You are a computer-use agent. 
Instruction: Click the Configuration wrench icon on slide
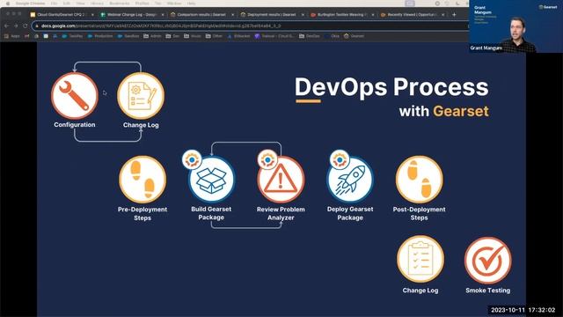75,96
